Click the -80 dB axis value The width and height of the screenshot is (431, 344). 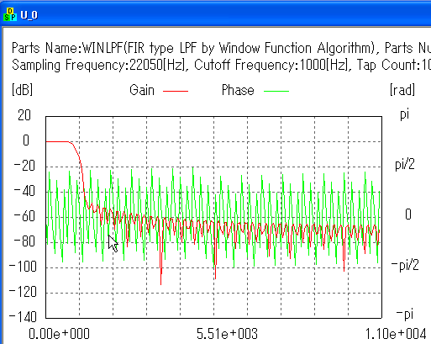click(x=24, y=241)
